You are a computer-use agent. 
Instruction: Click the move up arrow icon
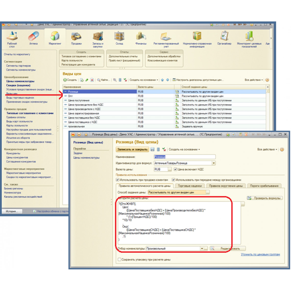coord(162,80)
